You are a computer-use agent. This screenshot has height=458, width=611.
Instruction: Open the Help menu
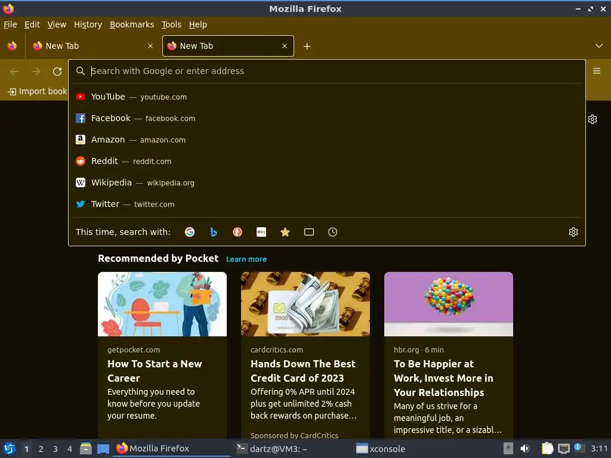click(198, 24)
